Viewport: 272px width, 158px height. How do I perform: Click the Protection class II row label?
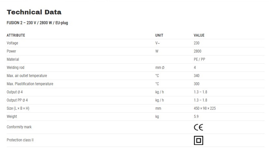[x=20, y=140]
